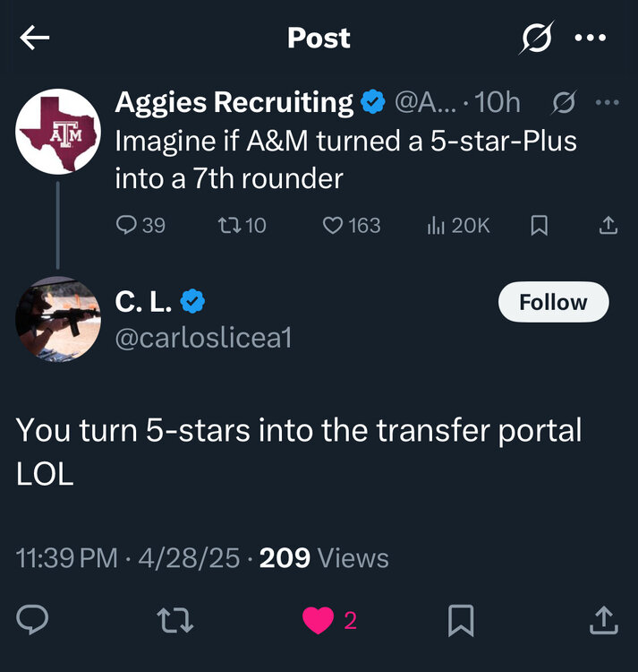Expand more options on Aggies Recruiting post

(x=607, y=103)
